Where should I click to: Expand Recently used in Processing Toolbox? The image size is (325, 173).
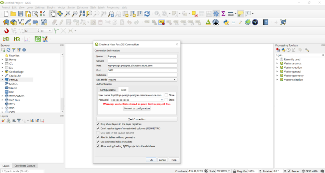point(277,60)
